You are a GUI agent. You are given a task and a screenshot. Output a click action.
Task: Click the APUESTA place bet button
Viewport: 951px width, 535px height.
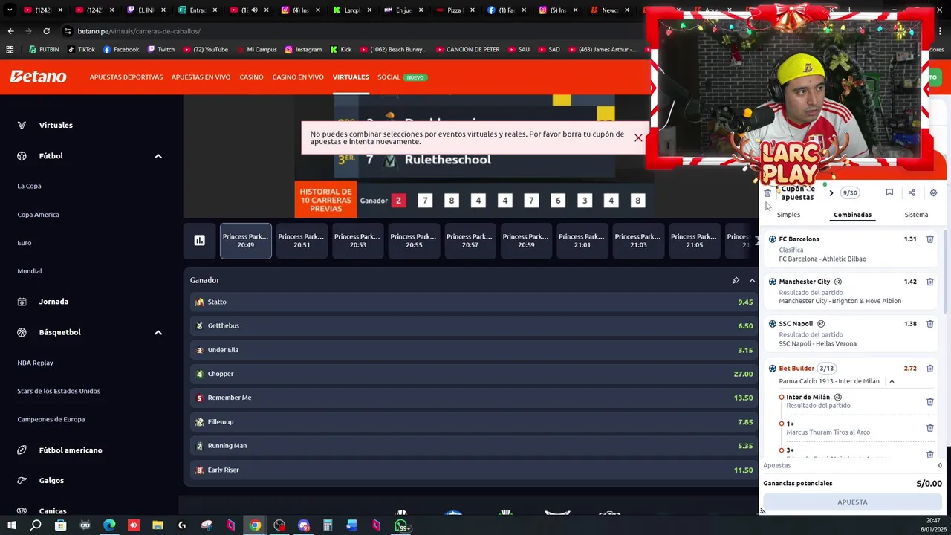852,502
